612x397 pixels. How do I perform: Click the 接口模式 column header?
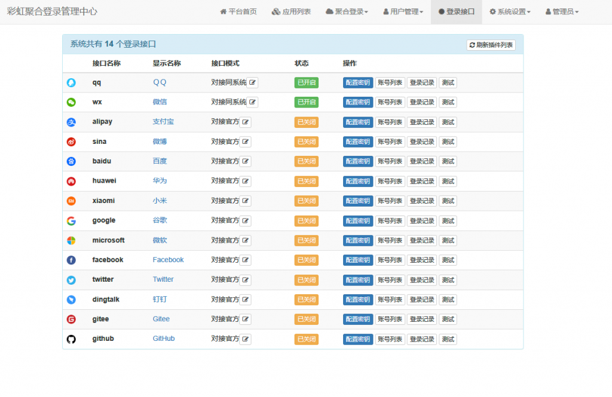pyautogui.click(x=225, y=63)
